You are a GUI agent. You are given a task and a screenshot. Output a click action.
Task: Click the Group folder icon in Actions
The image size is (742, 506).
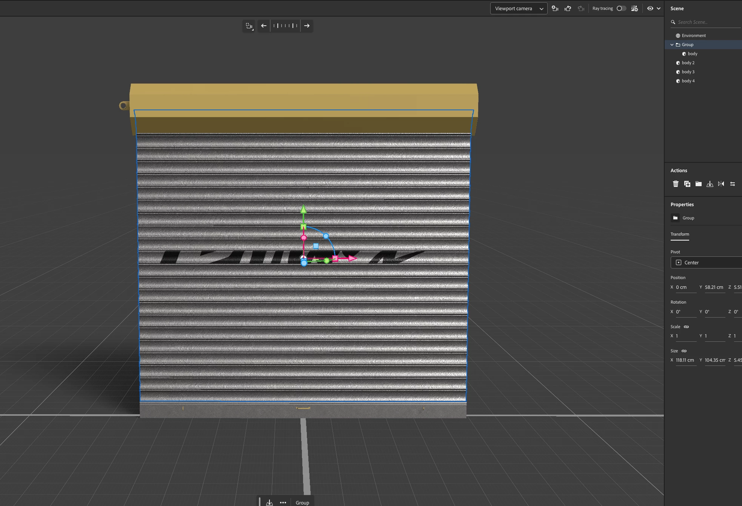pos(699,184)
